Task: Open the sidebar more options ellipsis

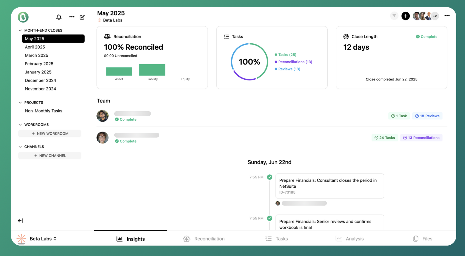Action: coord(72,17)
